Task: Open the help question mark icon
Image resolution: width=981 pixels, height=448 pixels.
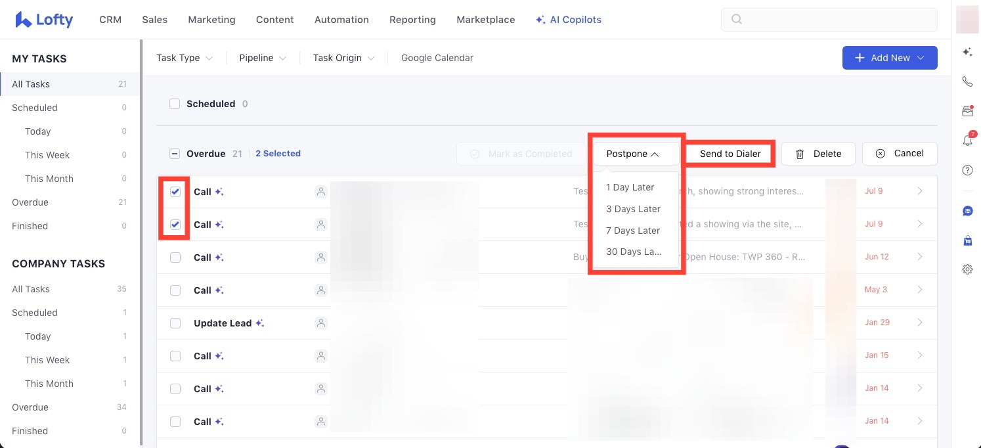Action: (x=967, y=170)
